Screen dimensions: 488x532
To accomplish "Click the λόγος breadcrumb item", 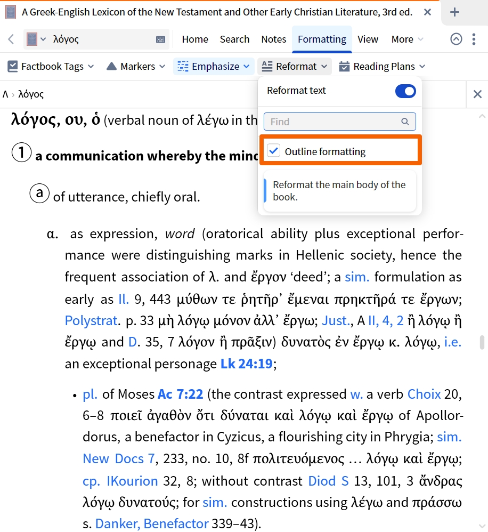I will (x=31, y=94).
